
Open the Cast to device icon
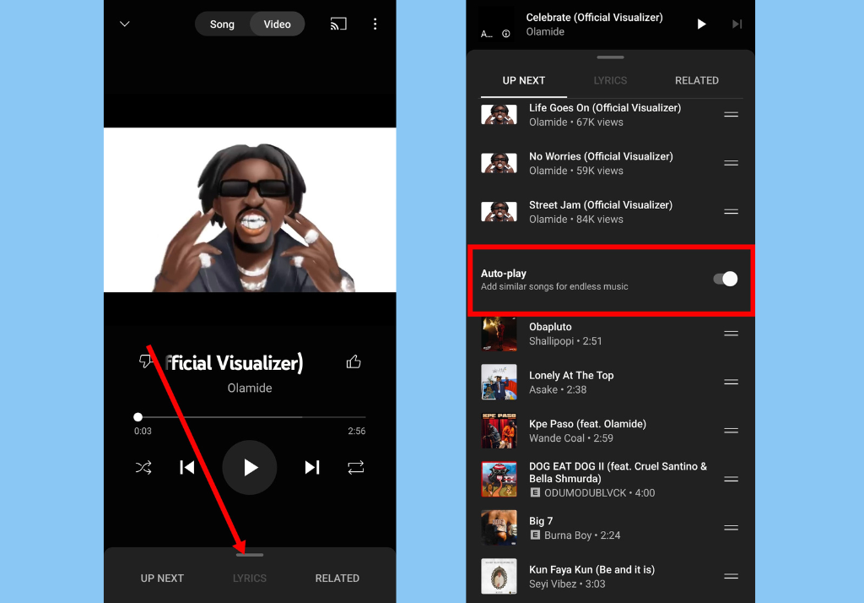[338, 24]
